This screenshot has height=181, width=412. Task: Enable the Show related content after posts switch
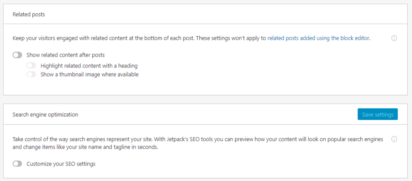[x=17, y=55]
